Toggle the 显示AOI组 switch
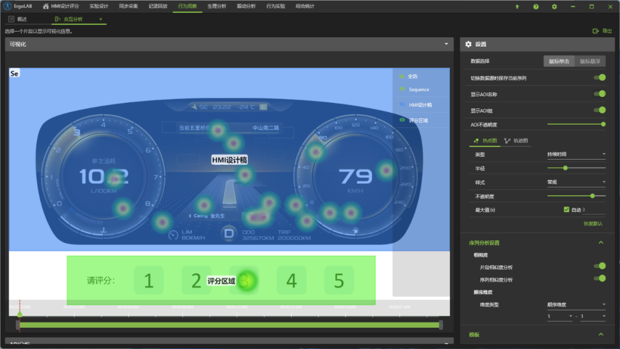 [600, 110]
